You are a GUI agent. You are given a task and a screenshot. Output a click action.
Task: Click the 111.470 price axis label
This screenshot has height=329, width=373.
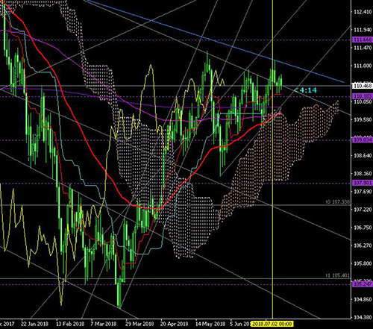tap(363, 48)
